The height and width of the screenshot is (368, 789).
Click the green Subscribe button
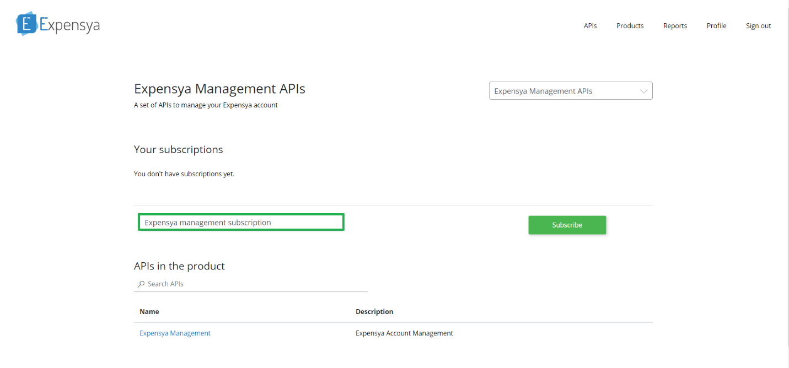pyautogui.click(x=567, y=225)
